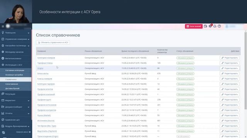The height and width of the screenshot is (138, 247).
Task: Open the Тип брони (Res. Type) link
Action: (47, 126)
